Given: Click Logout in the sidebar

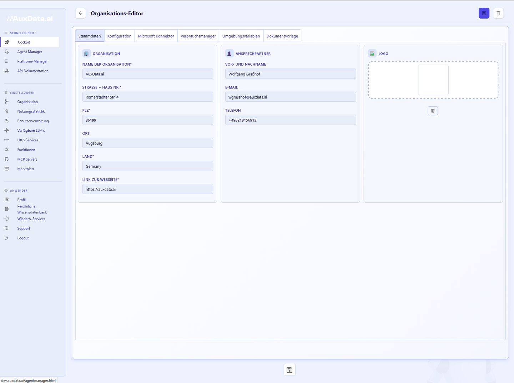Looking at the screenshot, I should [x=23, y=238].
